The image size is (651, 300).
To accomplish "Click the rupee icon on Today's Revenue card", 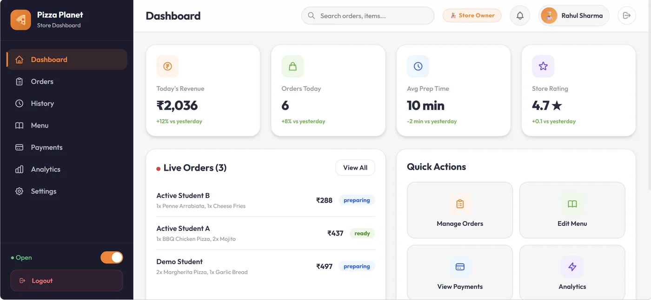I will 167,66.
